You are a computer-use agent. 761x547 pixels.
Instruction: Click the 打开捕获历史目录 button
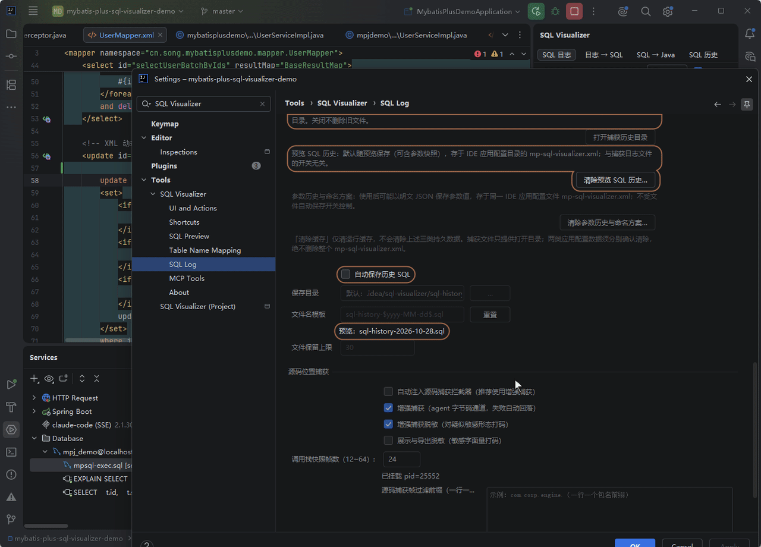pos(620,137)
